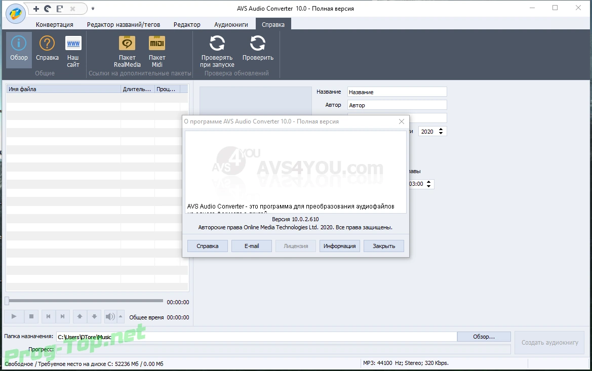This screenshot has height=371, width=592.
Task: Click the Папка назначения path field
Action: point(257,337)
